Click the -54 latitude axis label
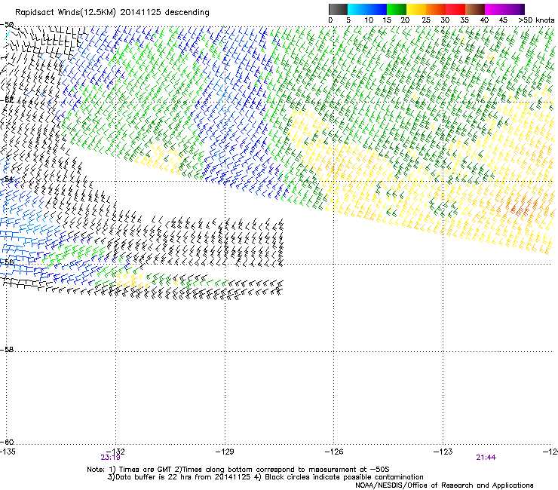 [x=7, y=179]
